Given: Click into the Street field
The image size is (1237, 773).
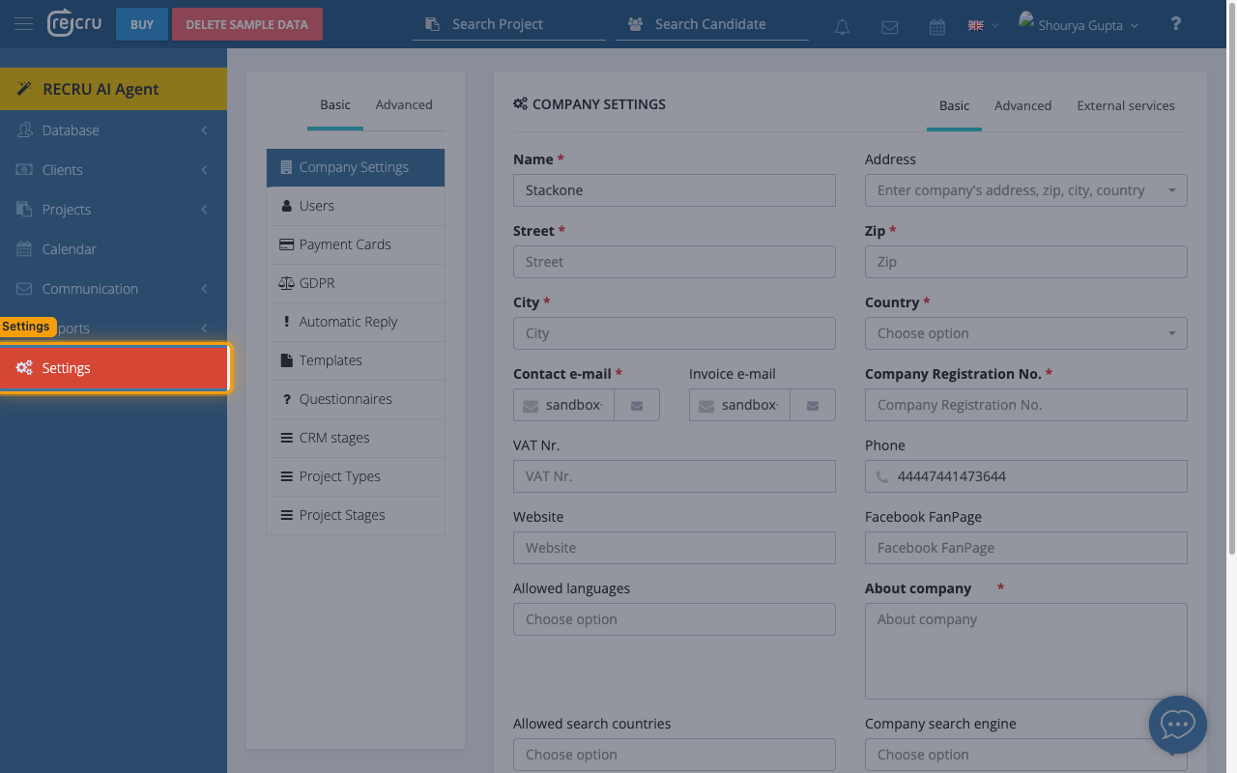Looking at the screenshot, I should [x=675, y=262].
